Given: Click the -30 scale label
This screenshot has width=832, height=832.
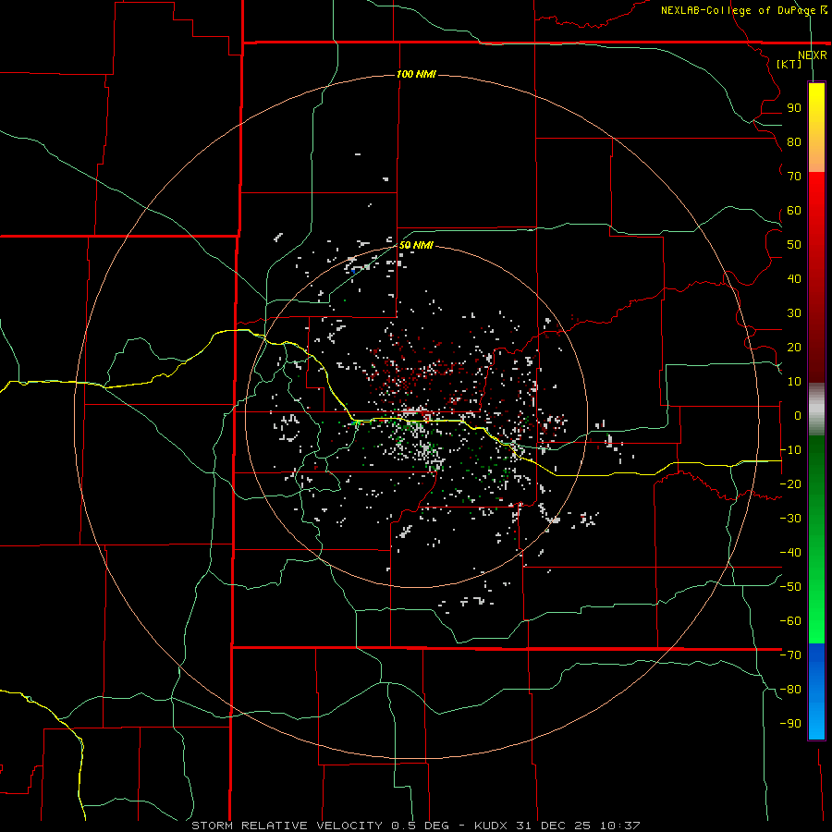Looking at the screenshot, I should 790,519.
